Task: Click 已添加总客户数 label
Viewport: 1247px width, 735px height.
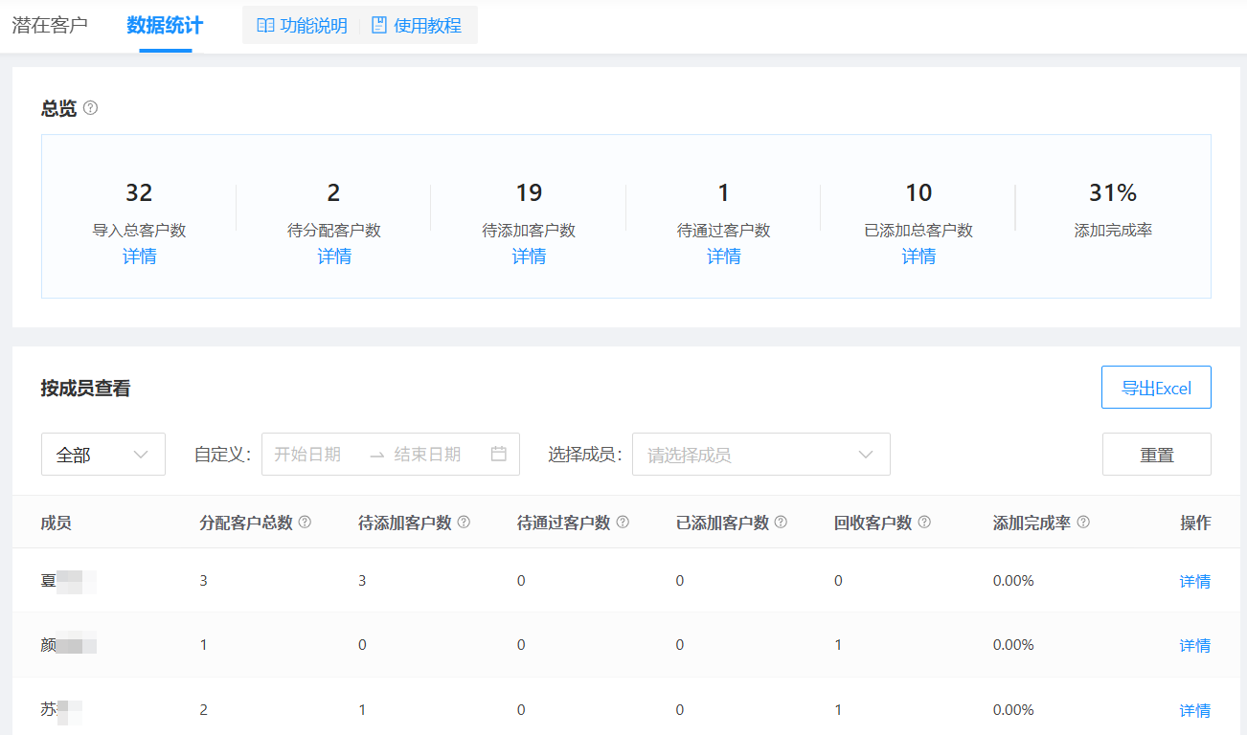Action: (x=918, y=231)
